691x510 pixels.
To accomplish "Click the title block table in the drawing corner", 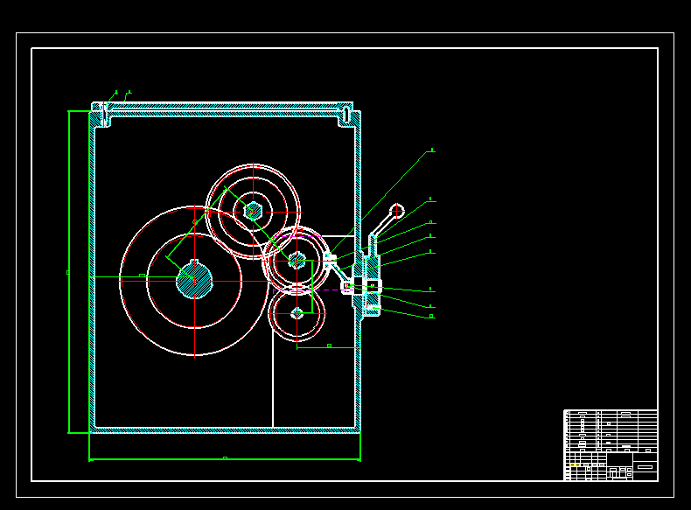I will point(611,444).
